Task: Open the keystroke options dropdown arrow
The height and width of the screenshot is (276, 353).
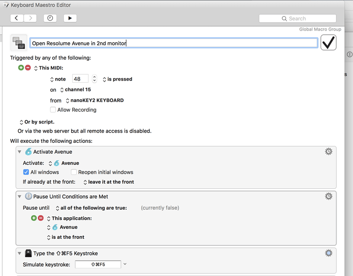Action: pyautogui.click(x=125, y=264)
